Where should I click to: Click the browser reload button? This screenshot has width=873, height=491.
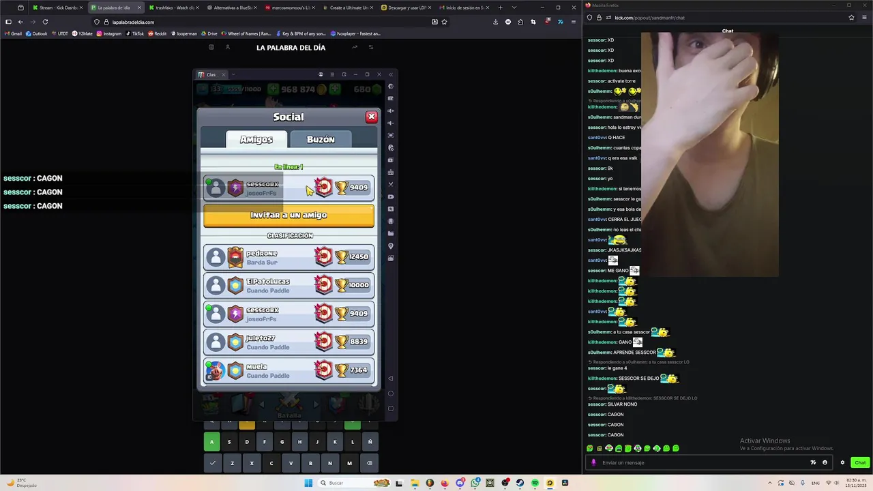click(45, 22)
